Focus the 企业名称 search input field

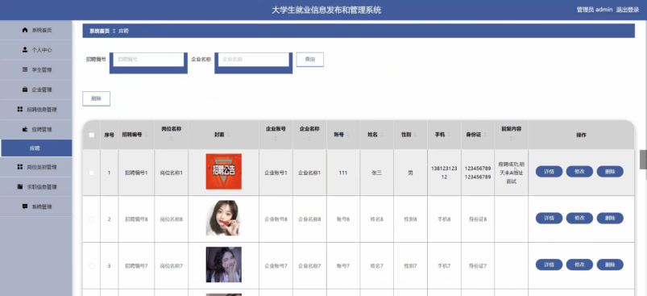[x=253, y=60]
